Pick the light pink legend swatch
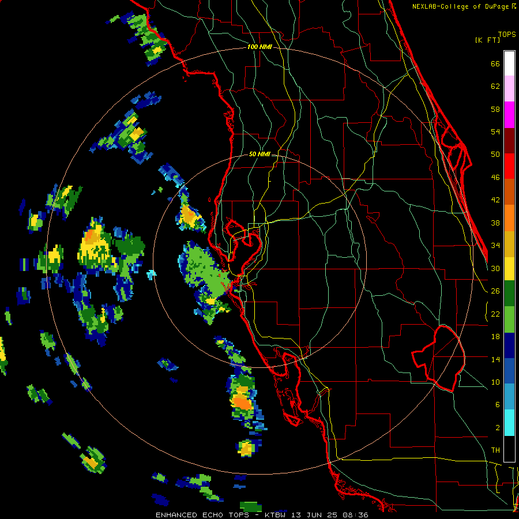Screen dimensions: 519x519 click(x=509, y=89)
